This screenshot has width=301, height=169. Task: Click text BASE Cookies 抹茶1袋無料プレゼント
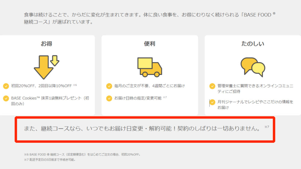coord(50,101)
